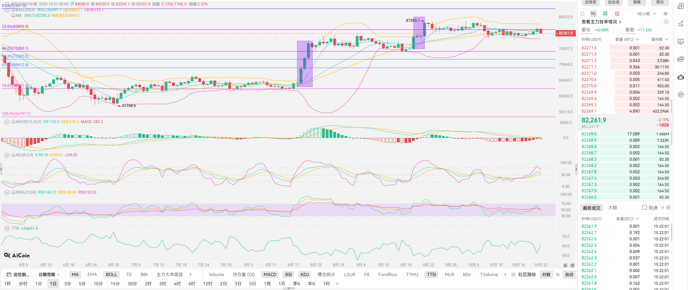Image resolution: width=688 pixels, height=290 pixels.
Task: Expand the 委托额 column dropdown
Action: pos(660,40)
